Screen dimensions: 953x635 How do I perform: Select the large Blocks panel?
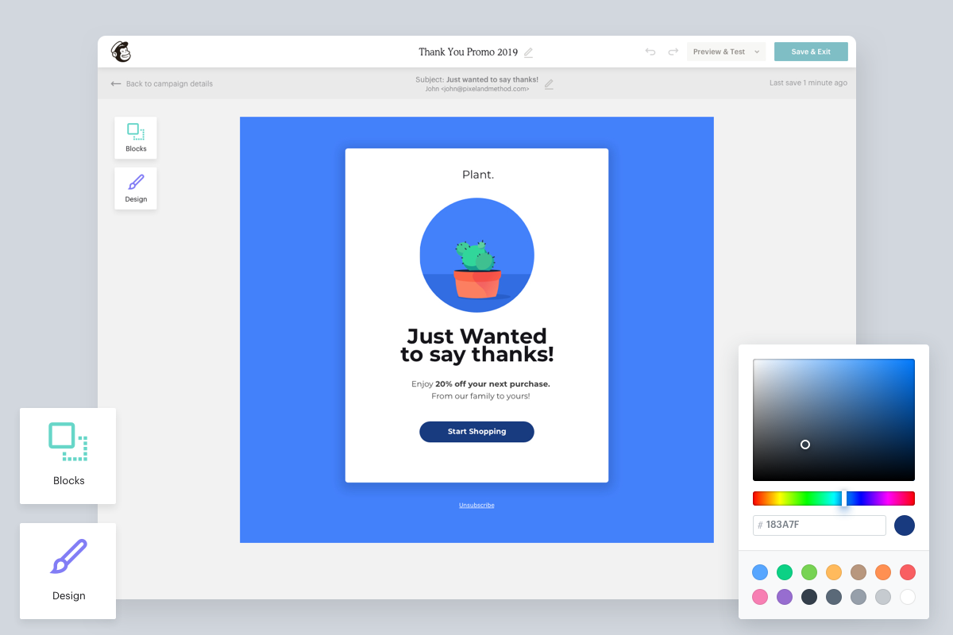[x=68, y=456]
